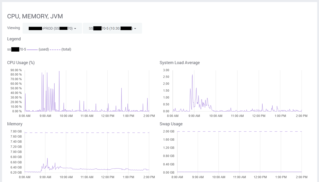This screenshot has width=319, height=182.
Task: Click the CPU Usage (%) chart title
Action: [x=21, y=63]
